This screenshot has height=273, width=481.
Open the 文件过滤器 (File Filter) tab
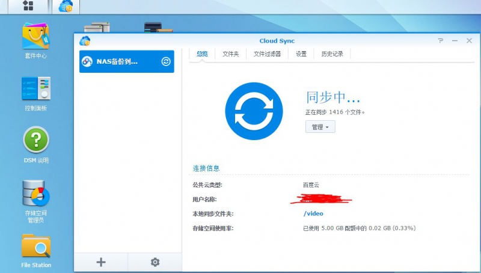(267, 54)
